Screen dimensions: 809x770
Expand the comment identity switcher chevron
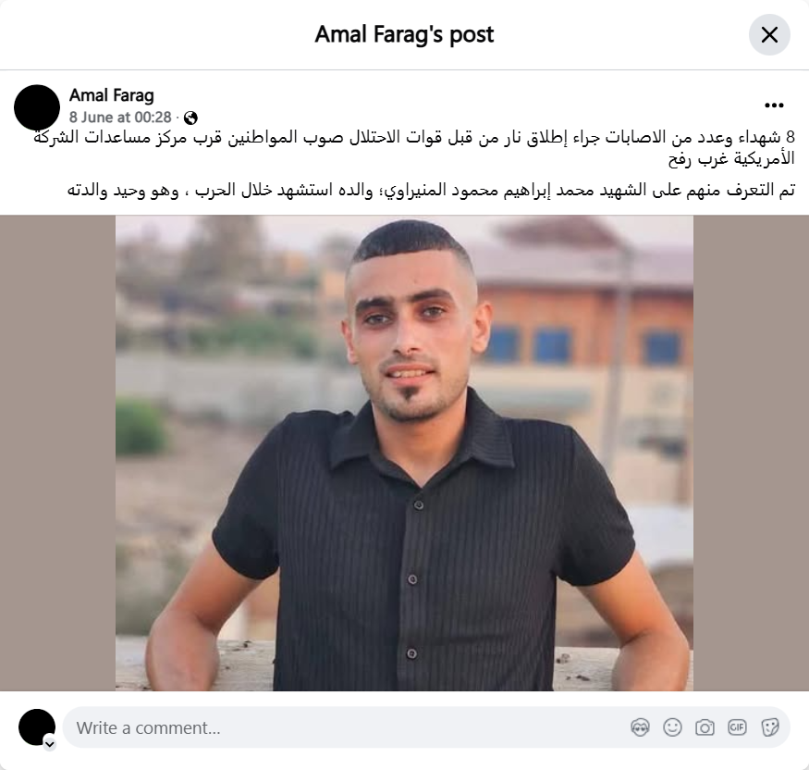click(x=50, y=744)
